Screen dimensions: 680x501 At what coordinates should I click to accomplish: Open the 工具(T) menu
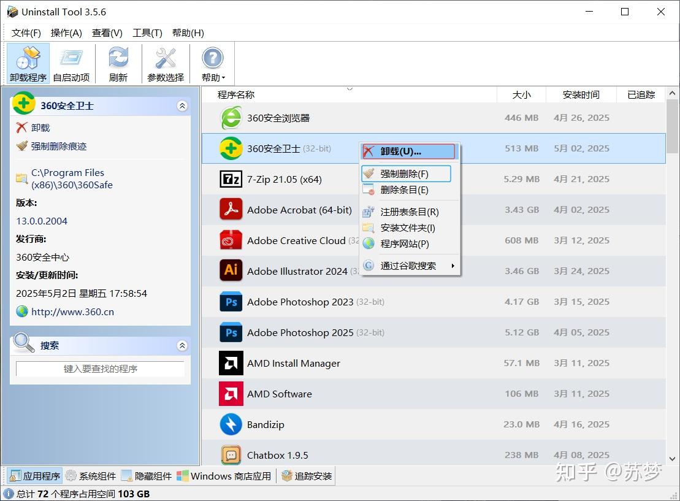pos(147,33)
